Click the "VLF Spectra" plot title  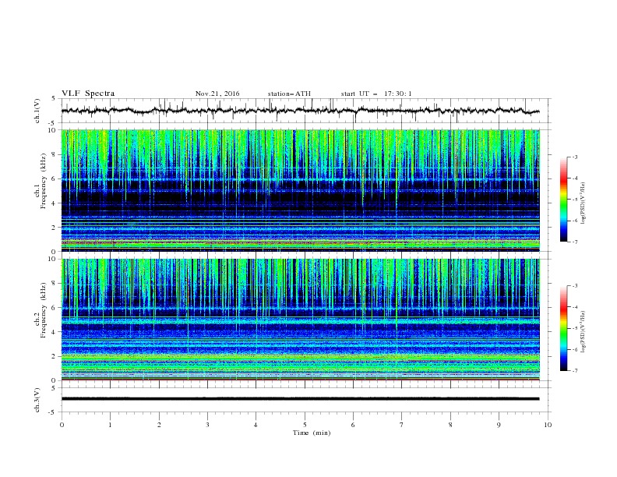click(x=88, y=94)
